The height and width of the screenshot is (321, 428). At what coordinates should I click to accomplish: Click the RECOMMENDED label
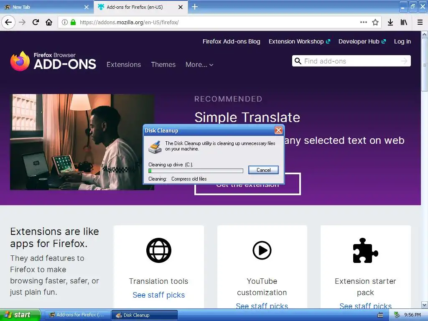click(x=228, y=99)
